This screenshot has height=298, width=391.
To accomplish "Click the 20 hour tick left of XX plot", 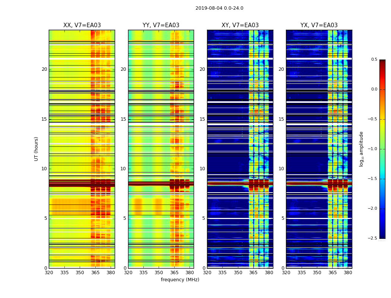I will tap(44, 69).
